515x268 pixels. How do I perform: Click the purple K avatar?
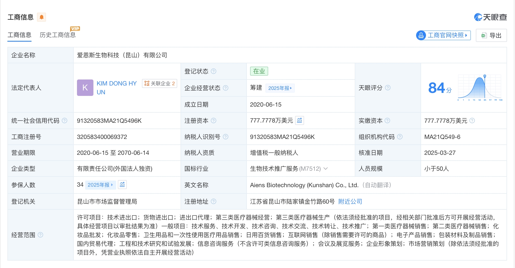85,88
